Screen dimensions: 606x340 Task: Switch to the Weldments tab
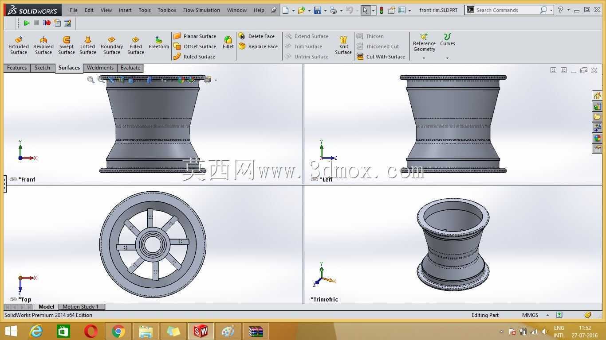pos(100,68)
